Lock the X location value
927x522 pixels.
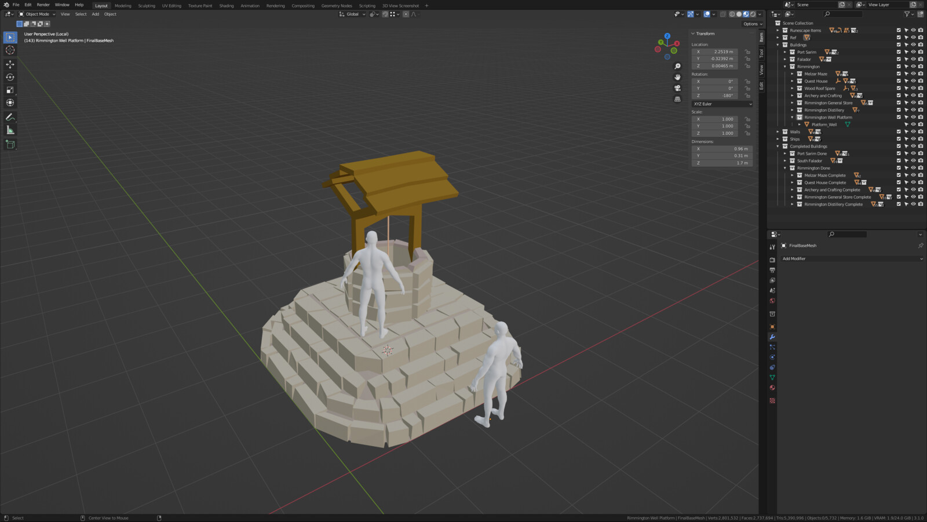(x=747, y=52)
